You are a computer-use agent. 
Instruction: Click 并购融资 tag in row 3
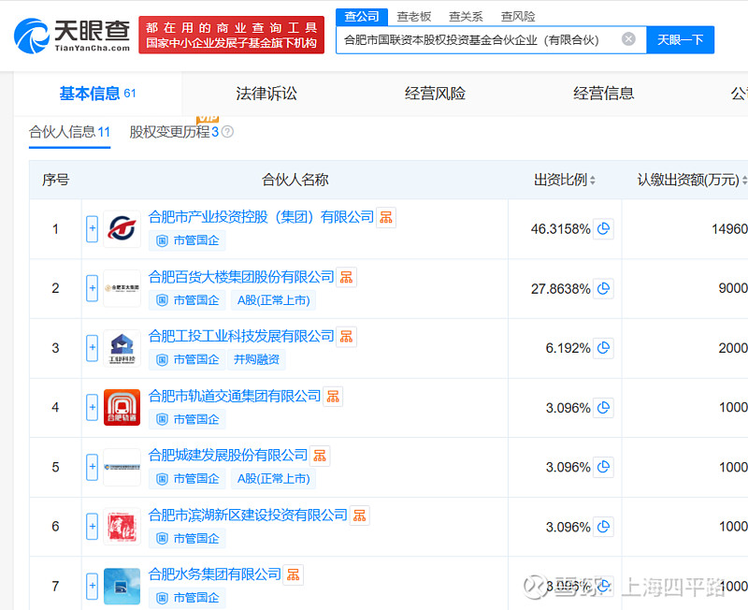click(x=256, y=359)
